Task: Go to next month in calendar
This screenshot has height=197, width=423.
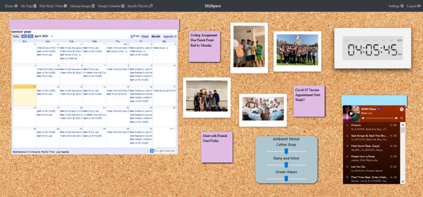Action: (x=30, y=36)
